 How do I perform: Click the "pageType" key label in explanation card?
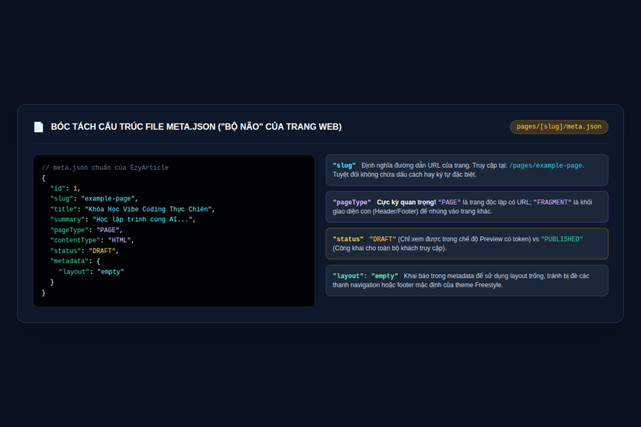351,203
